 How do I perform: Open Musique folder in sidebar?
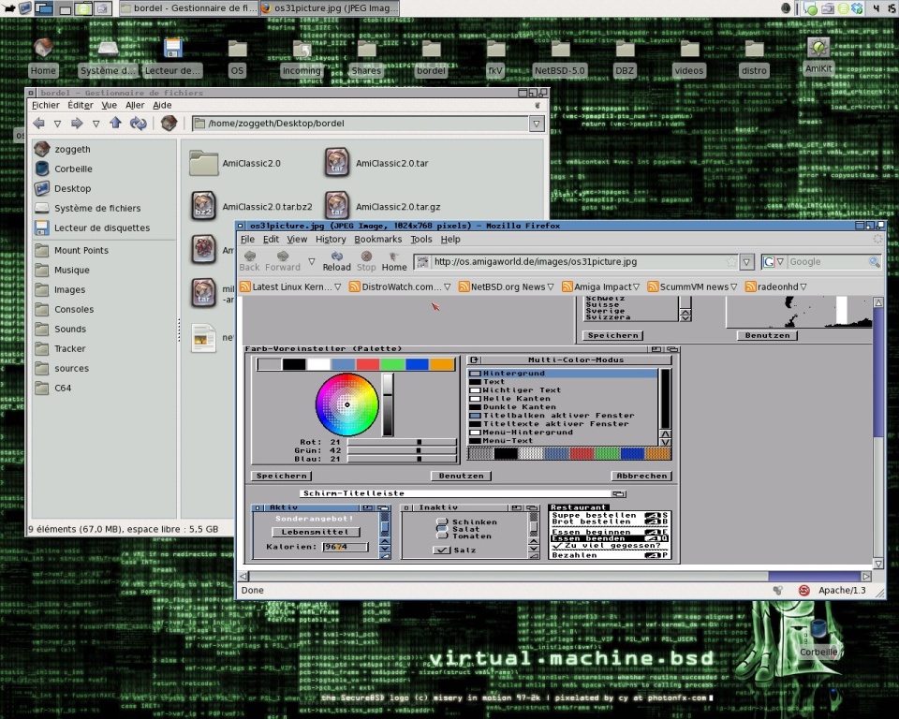point(62,270)
